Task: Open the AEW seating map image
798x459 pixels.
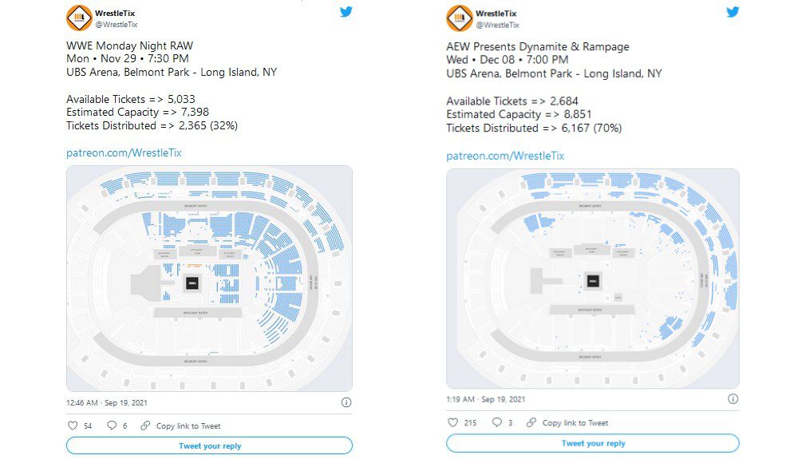Action: click(x=593, y=279)
